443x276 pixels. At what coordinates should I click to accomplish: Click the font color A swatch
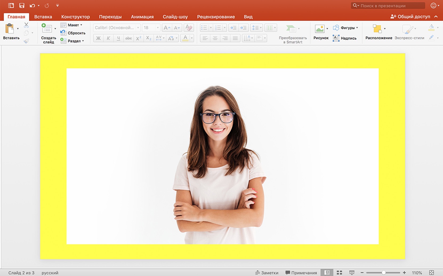tap(185, 38)
